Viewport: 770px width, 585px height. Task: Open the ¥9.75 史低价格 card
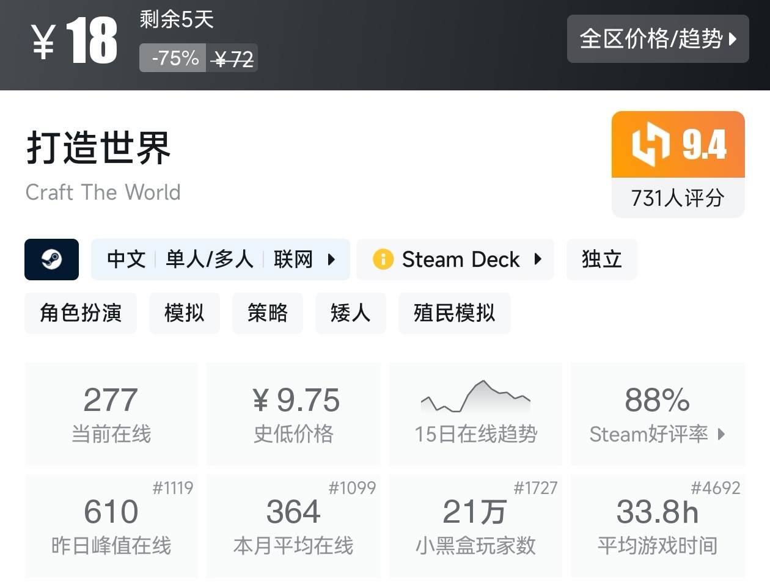click(x=293, y=414)
